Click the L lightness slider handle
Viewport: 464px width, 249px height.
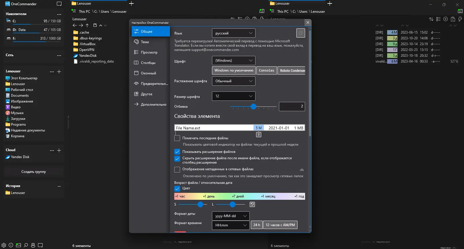pyautogui.click(x=233, y=204)
